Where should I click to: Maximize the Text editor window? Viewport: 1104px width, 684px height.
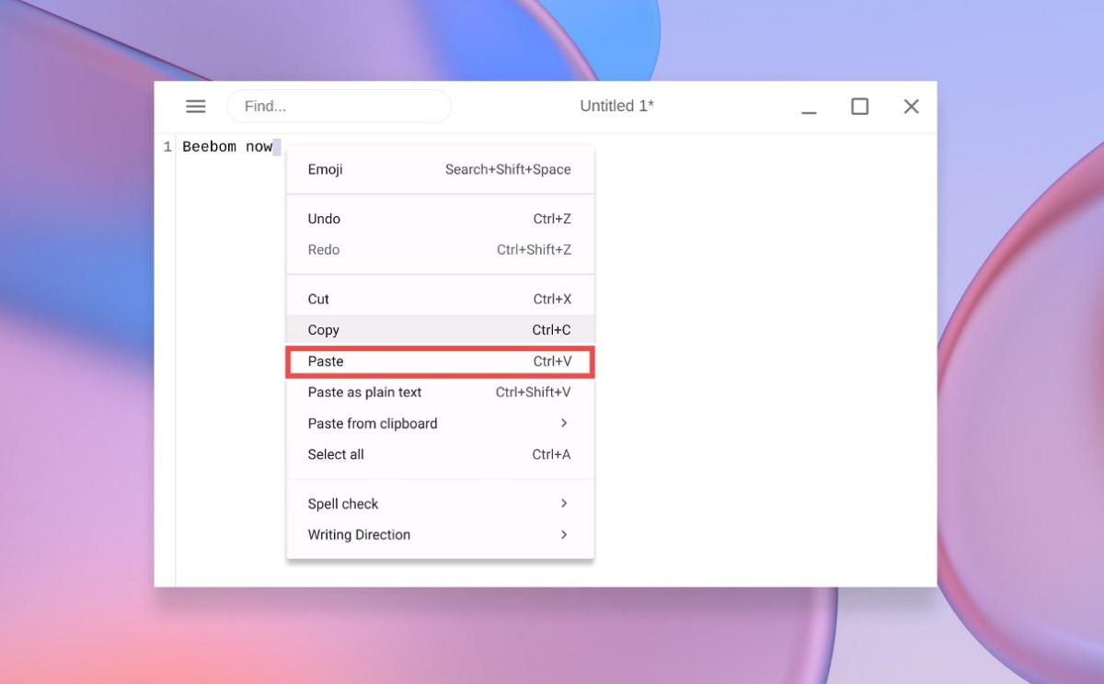[x=859, y=106]
